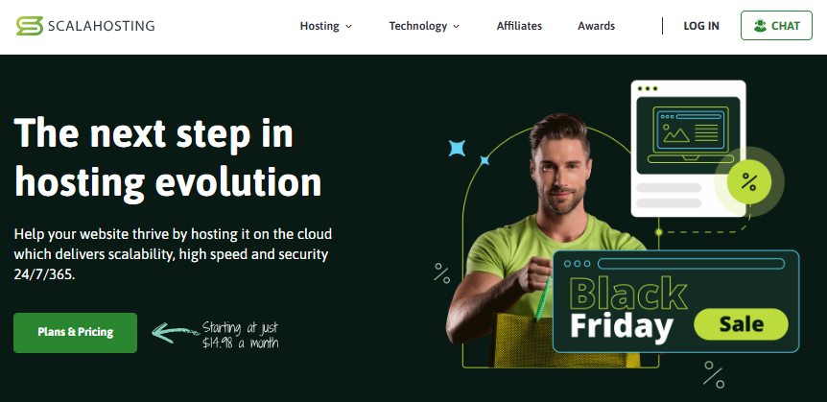827x402 pixels.
Task: Select the LOG IN link
Action: tap(701, 26)
